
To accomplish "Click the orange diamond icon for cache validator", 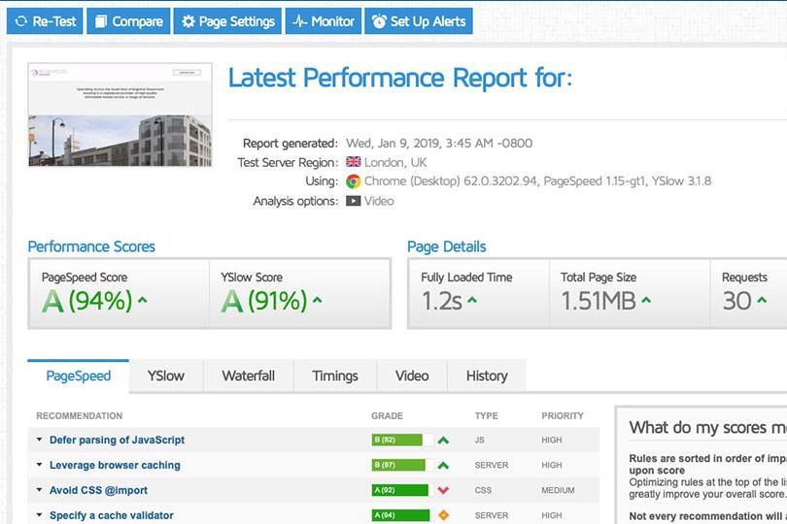I will 443,515.
